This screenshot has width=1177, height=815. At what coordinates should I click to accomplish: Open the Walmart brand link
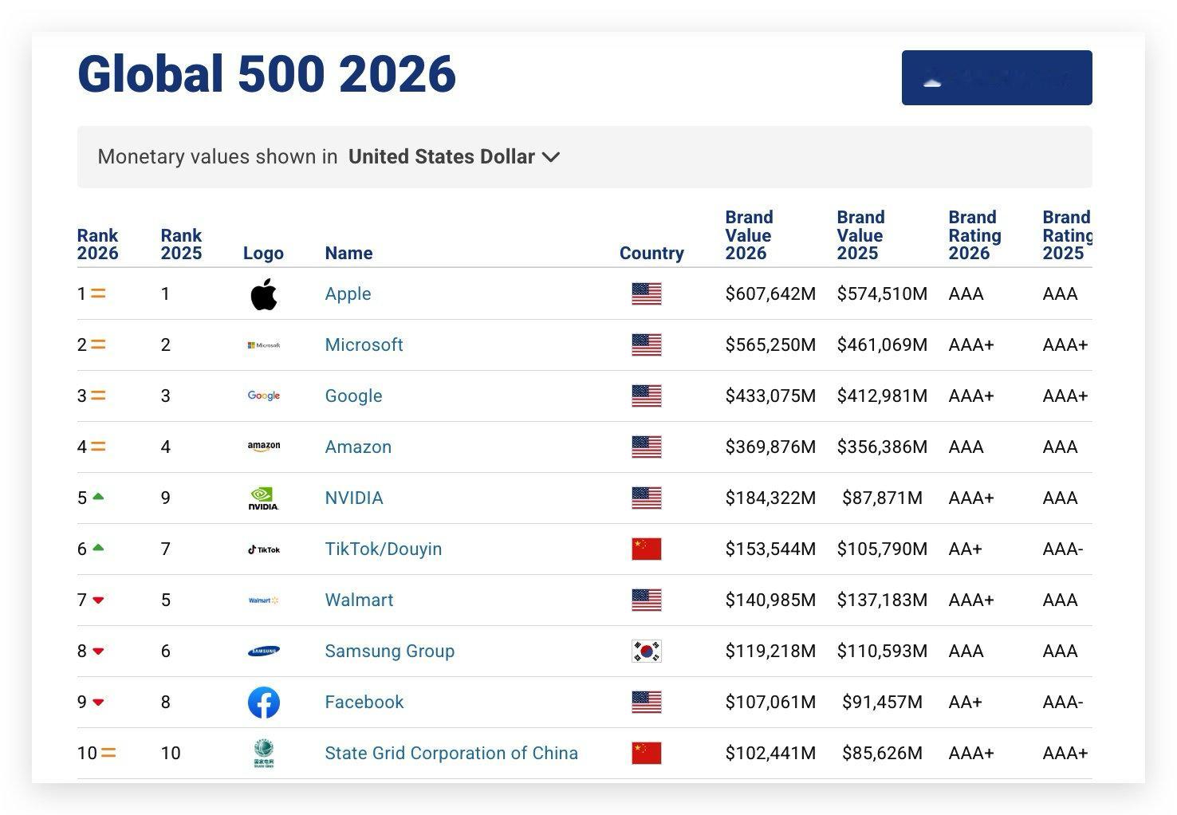(x=359, y=600)
